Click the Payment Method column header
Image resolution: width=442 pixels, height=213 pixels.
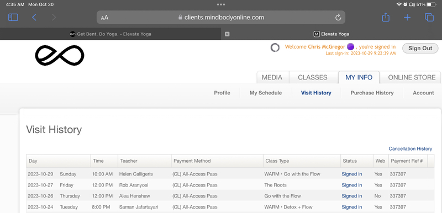tap(217, 161)
